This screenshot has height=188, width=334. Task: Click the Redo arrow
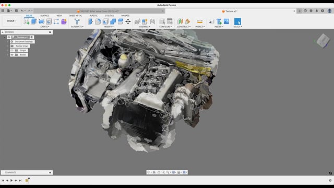[29, 10]
